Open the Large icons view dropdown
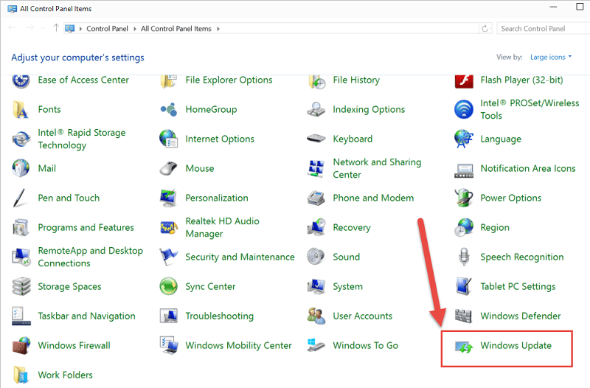 point(550,58)
